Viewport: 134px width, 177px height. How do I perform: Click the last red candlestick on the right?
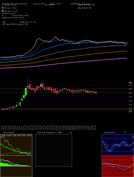96,93
